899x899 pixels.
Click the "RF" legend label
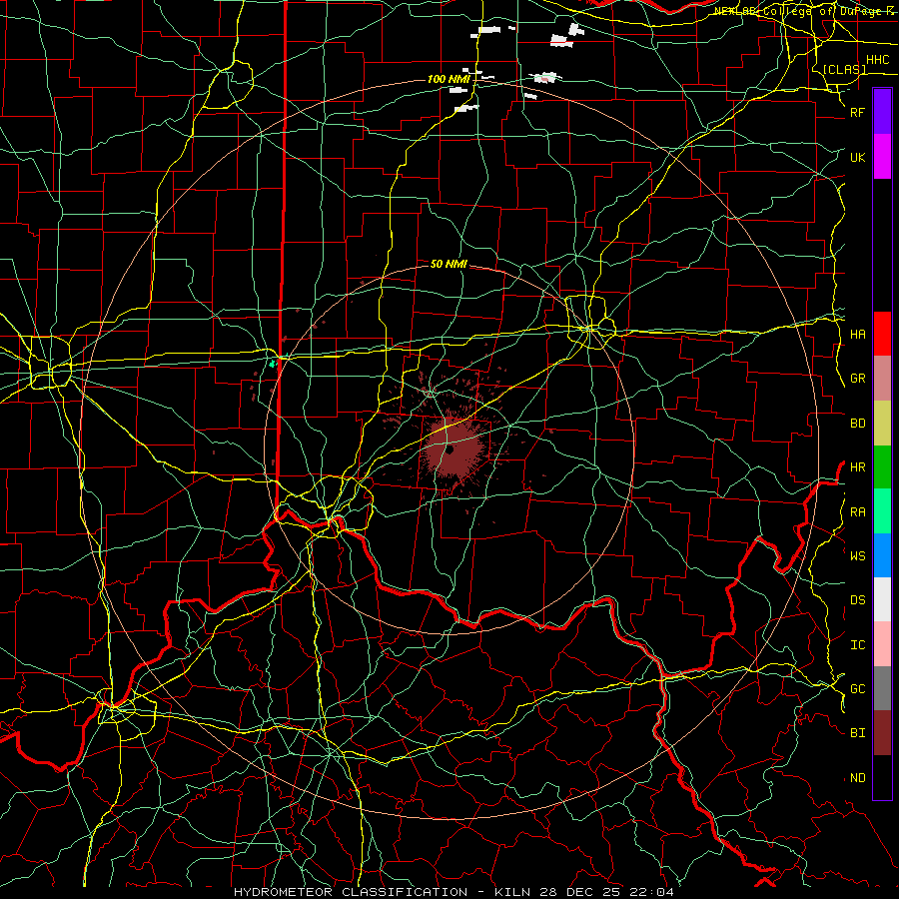pos(857,113)
